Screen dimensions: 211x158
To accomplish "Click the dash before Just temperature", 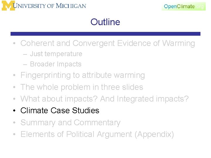I will pyautogui.click(x=26, y=54).
